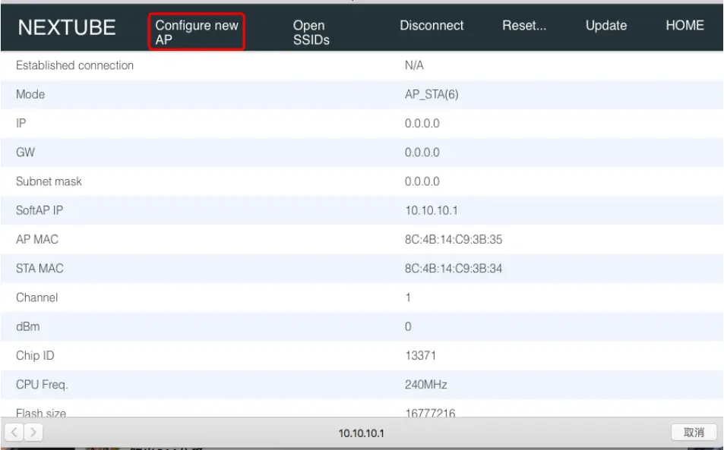Screen dimensions: 724x450
Task: Select the Flash size value 16777216
Action: click(430, 413)
